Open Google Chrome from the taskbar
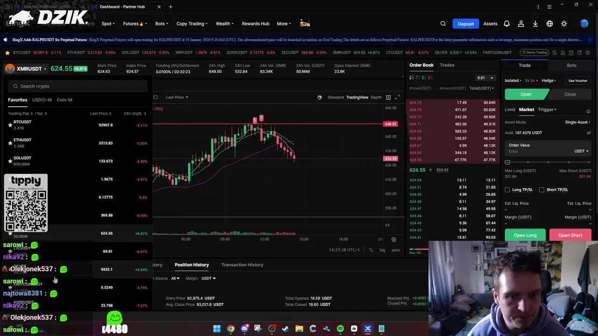Image resolution: width=598 pixels, height=336 pixels. 231,329
